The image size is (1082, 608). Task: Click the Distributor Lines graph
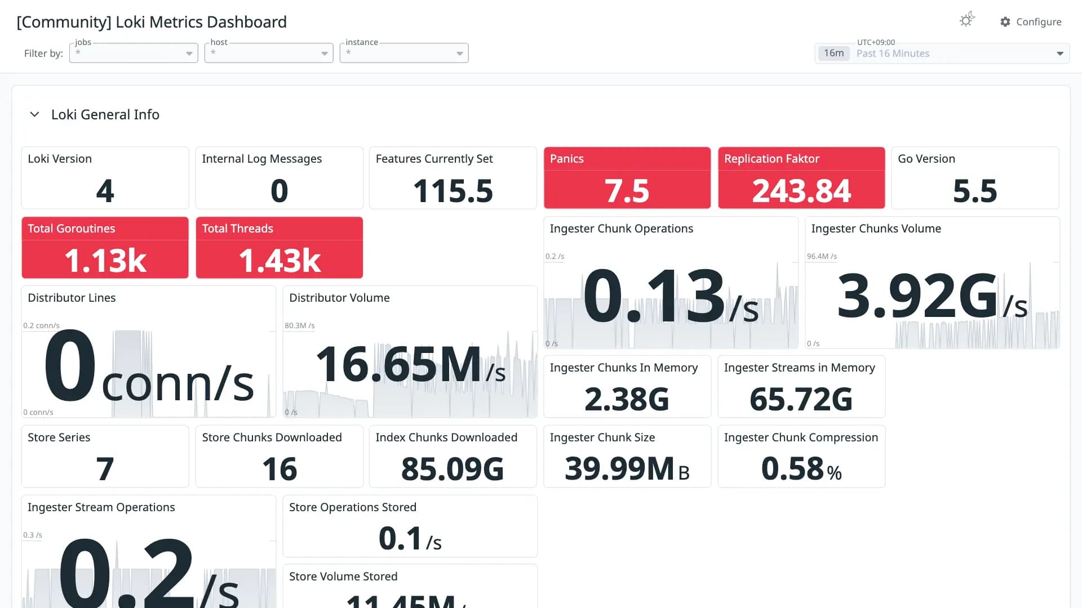(149, 352)
